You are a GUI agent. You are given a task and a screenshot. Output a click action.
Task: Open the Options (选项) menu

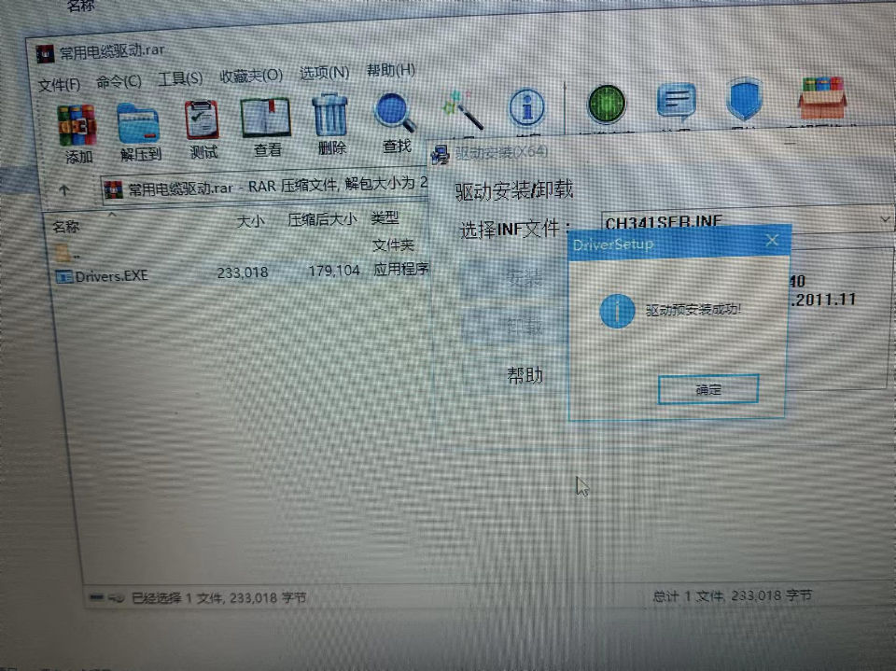(324, 73)
